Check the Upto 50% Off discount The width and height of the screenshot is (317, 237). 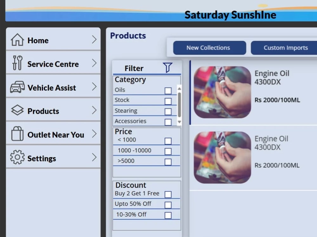(x=168, y=205)
